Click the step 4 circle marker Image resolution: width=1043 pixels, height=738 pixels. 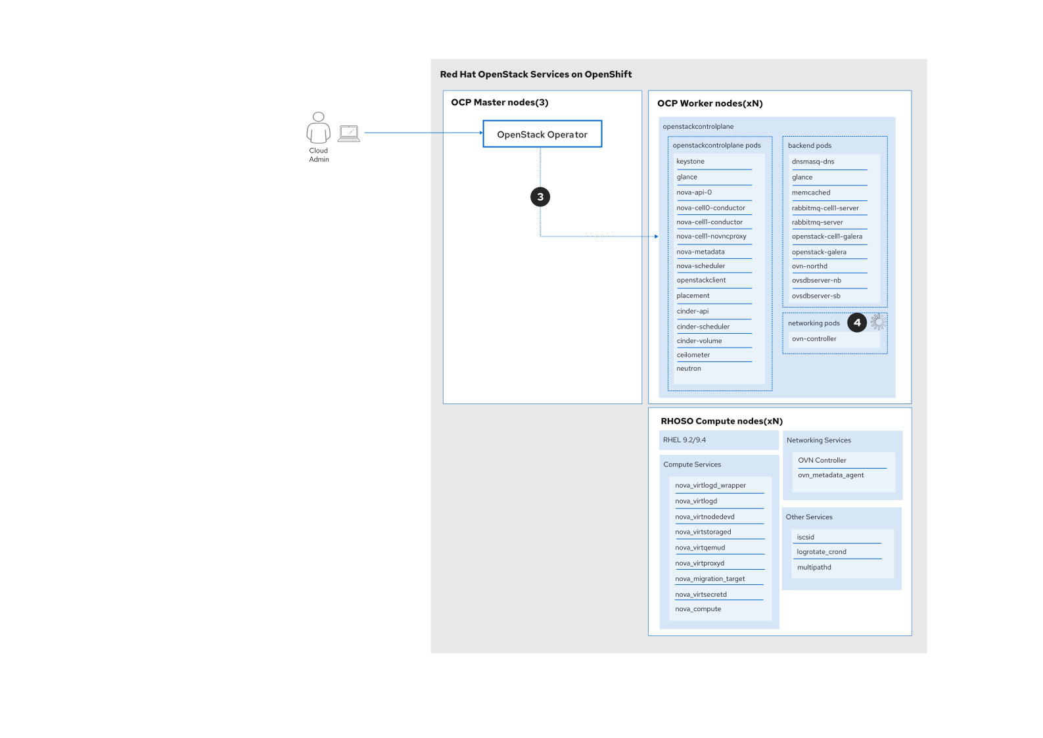[857, 323]
